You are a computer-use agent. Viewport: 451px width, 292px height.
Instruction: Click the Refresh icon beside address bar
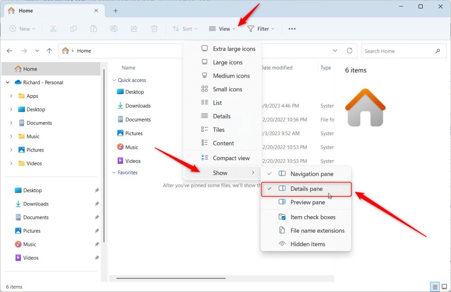[349, 51]
